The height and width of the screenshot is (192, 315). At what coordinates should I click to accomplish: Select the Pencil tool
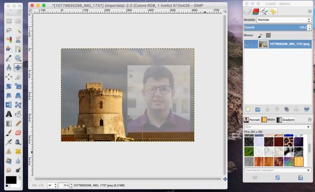coord(18,123)
